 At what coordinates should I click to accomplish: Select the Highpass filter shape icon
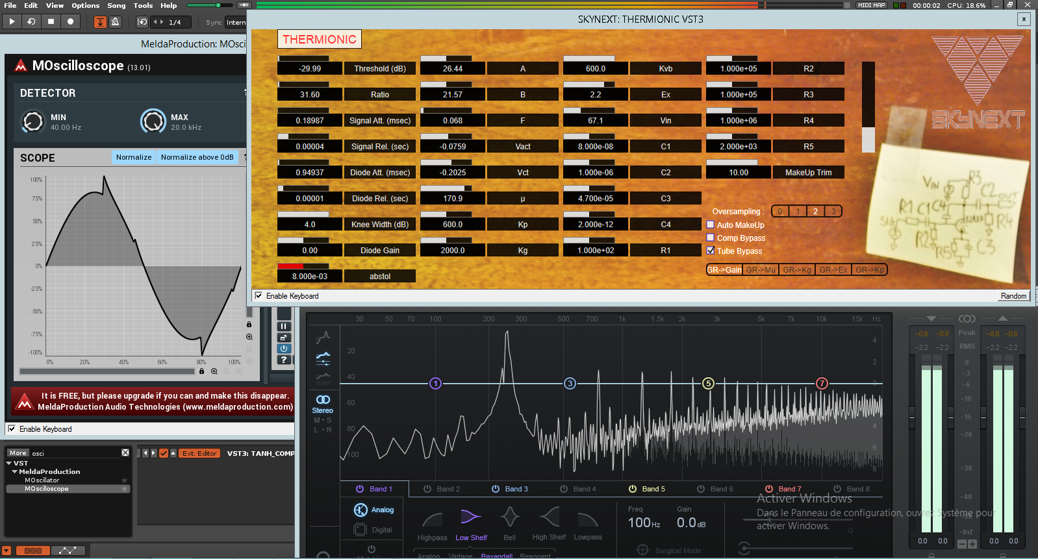click(x=432, y=519)
